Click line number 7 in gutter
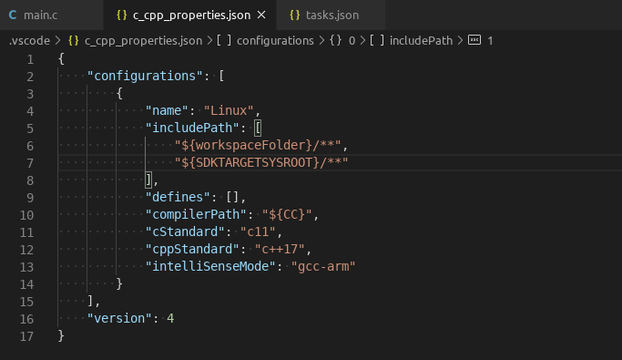The image size is (622, 360). click(30, 163)
